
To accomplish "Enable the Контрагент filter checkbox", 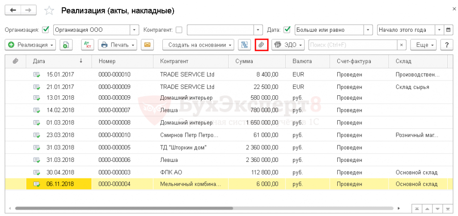I will click(179, 30).
